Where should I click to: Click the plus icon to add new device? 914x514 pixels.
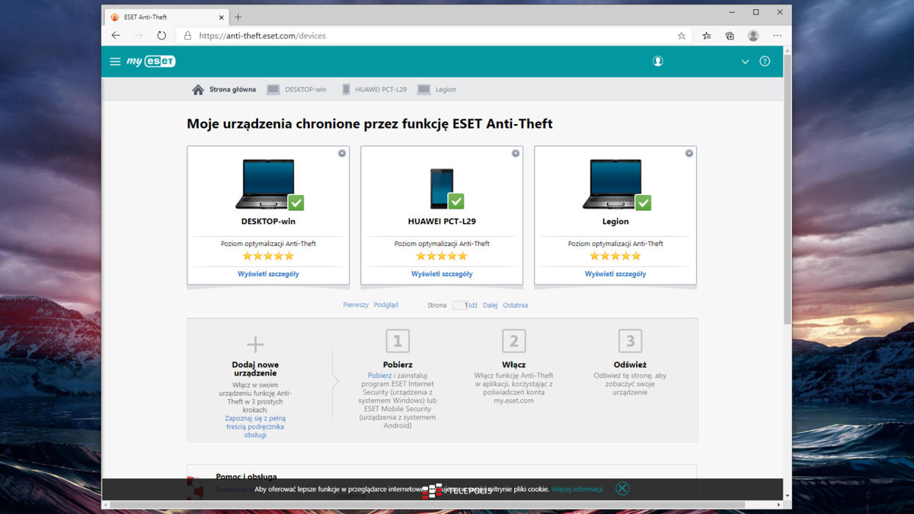click(x=255, y=345)
